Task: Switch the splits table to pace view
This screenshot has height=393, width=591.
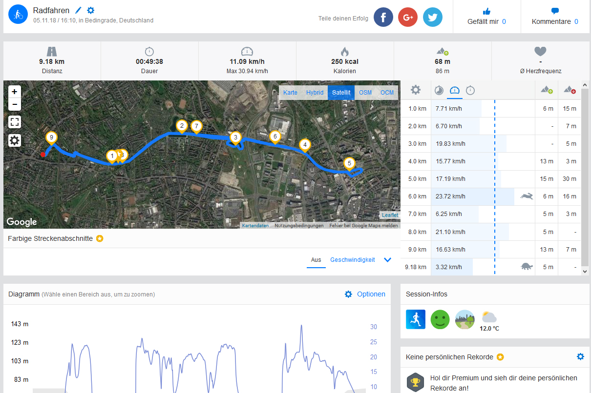Action: (x=439, y=90)
